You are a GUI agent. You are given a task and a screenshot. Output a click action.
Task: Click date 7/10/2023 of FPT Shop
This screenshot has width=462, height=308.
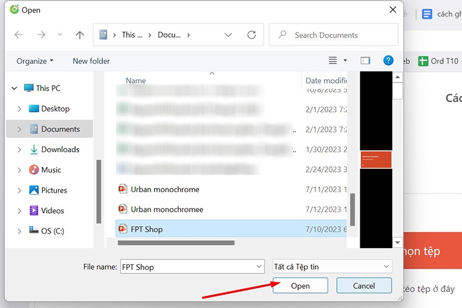[326, 229]
